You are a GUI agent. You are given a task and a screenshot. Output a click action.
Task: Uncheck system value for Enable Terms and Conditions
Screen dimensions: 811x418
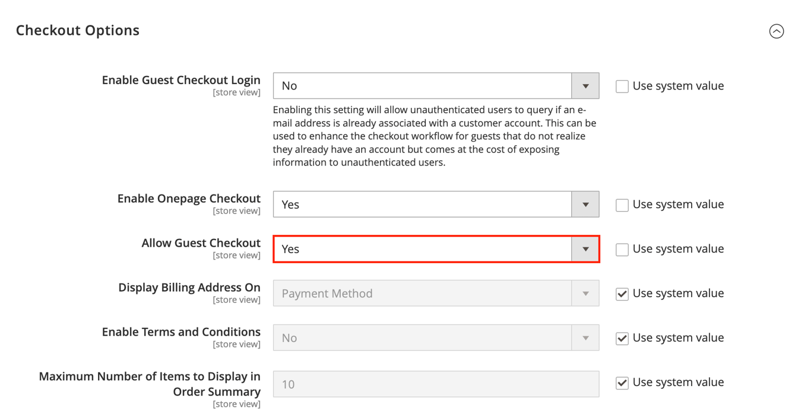tap(622, 338)
